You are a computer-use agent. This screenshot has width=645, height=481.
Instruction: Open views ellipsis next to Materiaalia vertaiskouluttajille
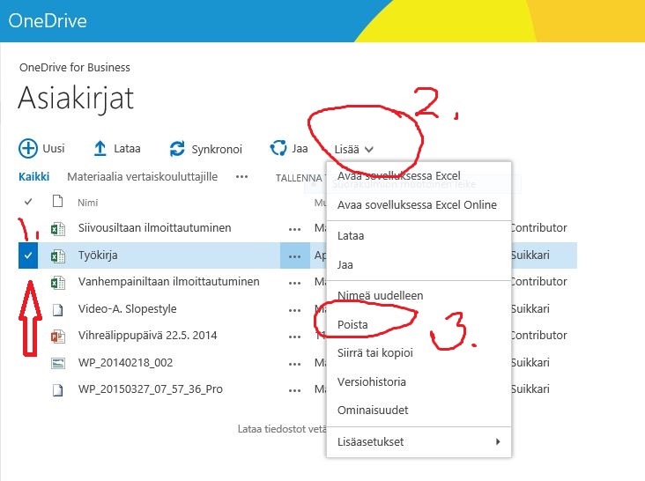click(x=241, y=177)
